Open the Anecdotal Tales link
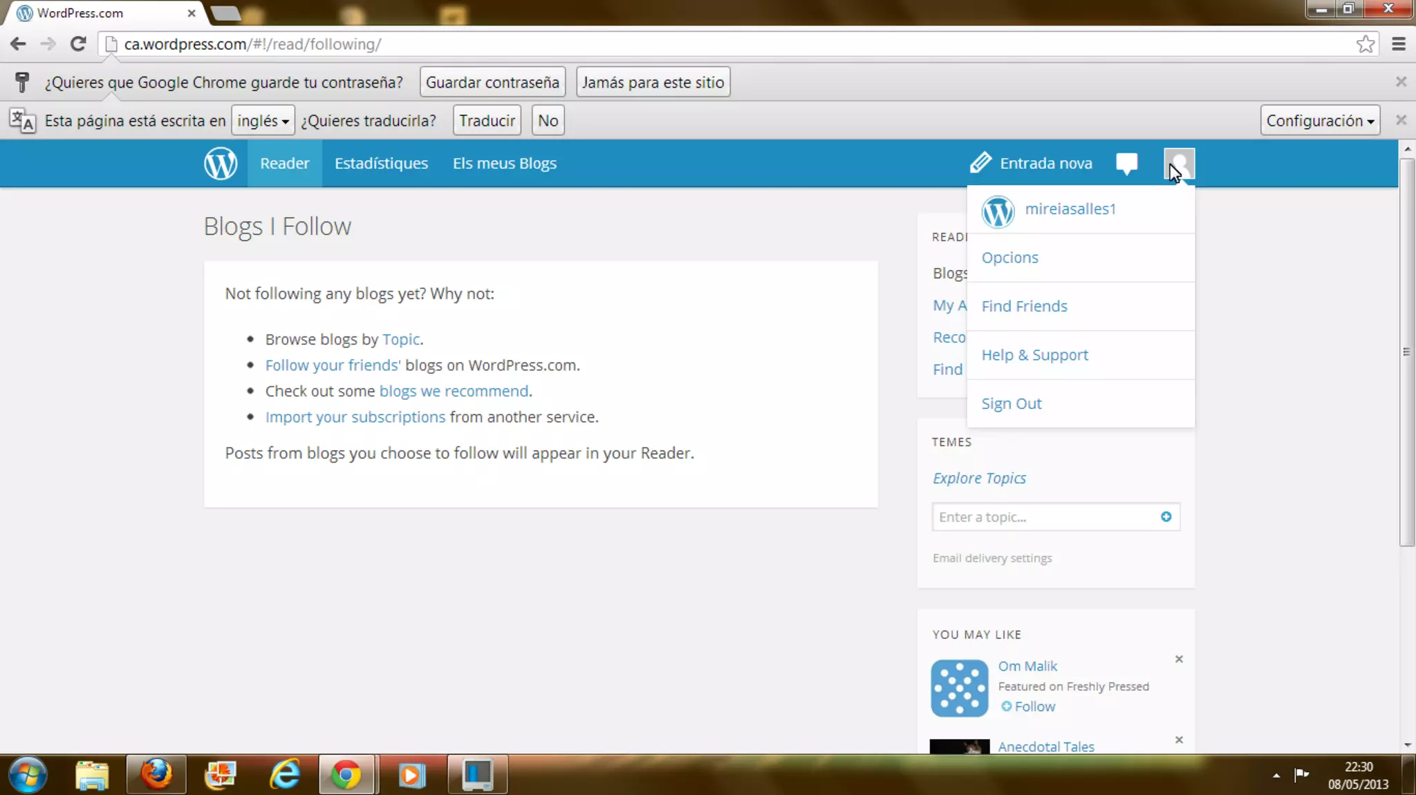 (x=1046, y=747)
